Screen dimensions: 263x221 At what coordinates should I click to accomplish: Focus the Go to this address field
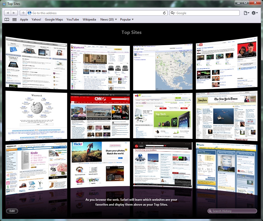point(97,13)
